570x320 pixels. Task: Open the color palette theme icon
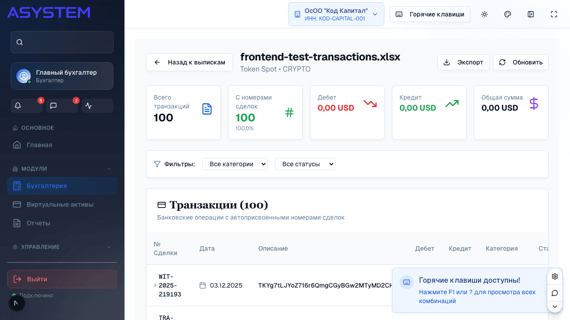tap(508, 14)
